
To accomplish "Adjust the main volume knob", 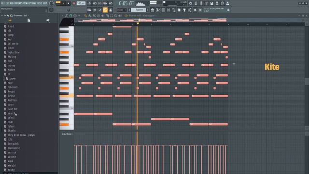I will click(51, 3).
